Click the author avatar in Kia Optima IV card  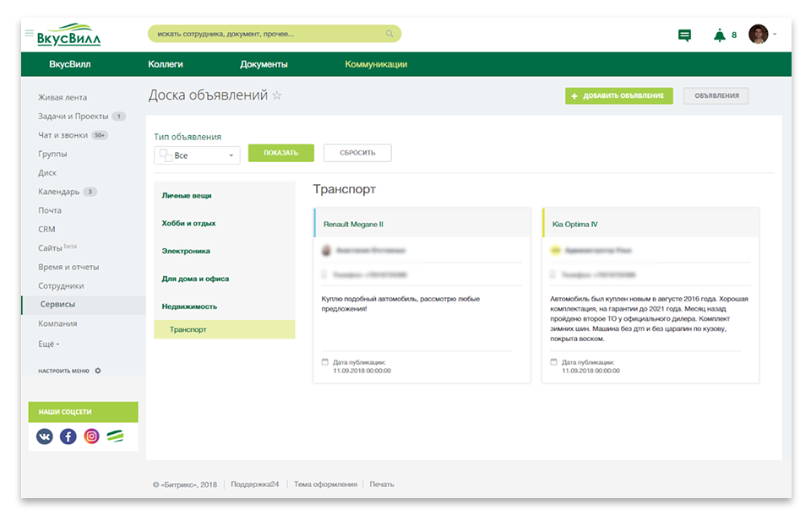point(556,250)
